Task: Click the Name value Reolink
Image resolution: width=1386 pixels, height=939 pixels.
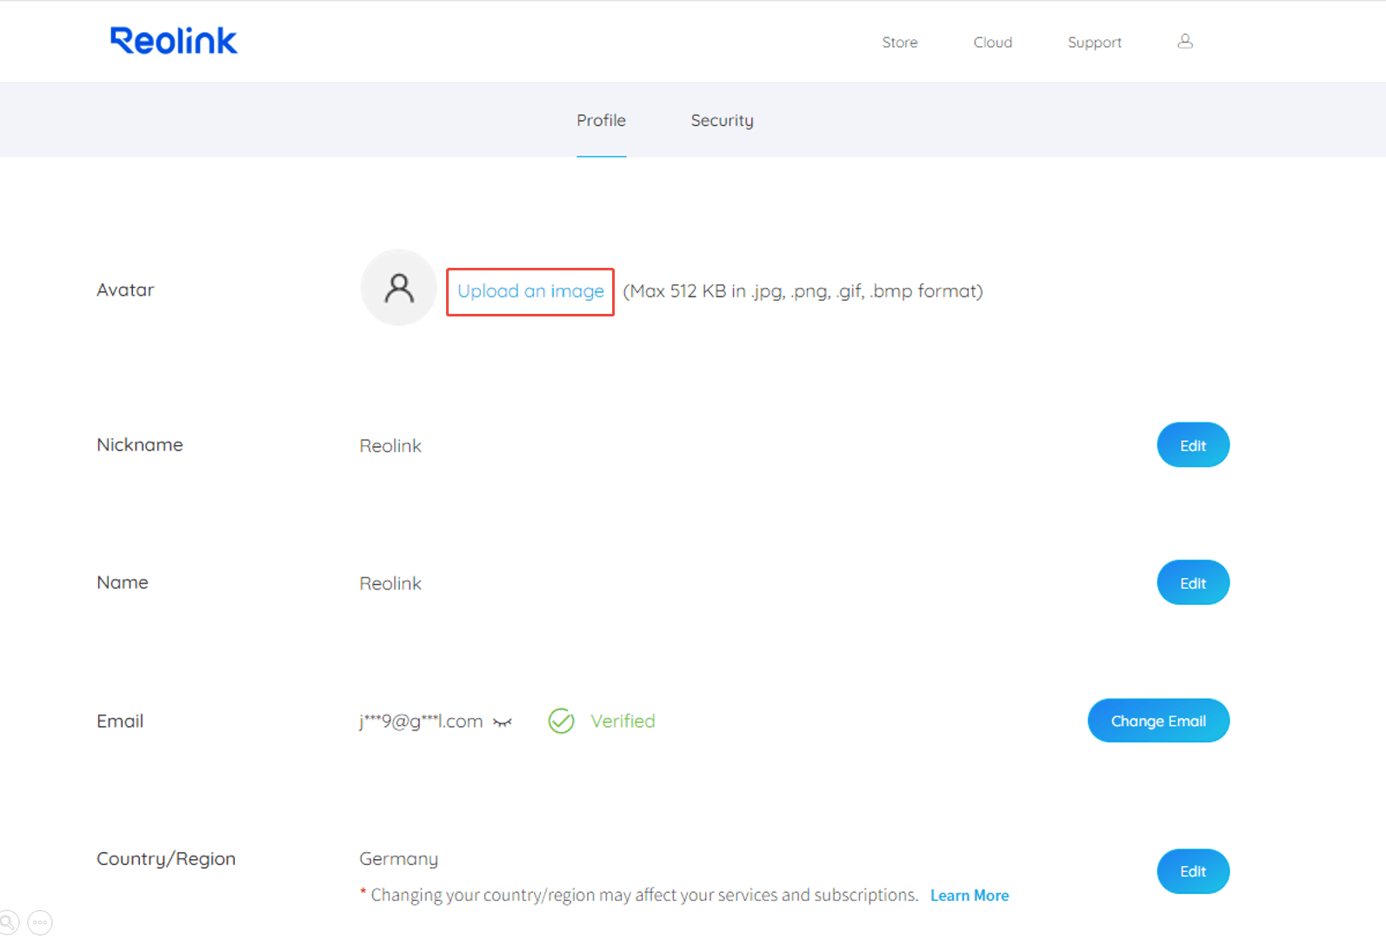Action: point(390,583)
